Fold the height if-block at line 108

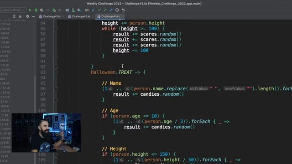click(56, 154)
